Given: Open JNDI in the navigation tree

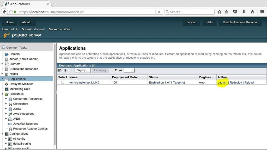Looking at the screenshot, I should pyautogui.click(x=16, y=119).
